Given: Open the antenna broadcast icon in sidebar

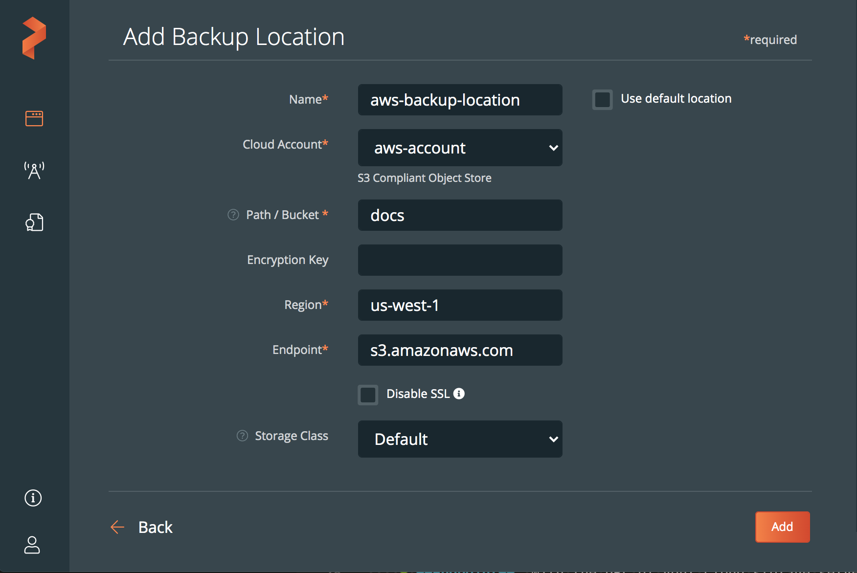Looking at the screenshot, I should pyautogui.click(x=34, y=170).
